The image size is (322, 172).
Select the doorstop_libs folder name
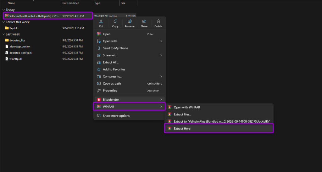click(x=17, y=41)
